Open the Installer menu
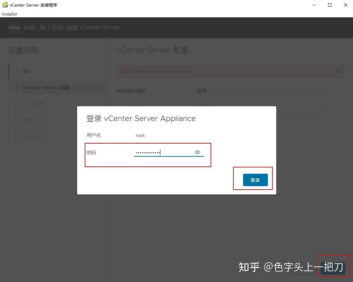The width and height of the screenshot is (353, 282). (9, 14)
